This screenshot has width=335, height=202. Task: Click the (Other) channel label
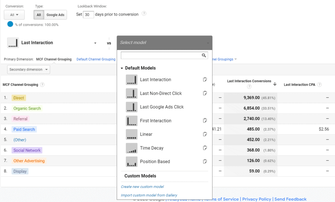tap(19, 140)
